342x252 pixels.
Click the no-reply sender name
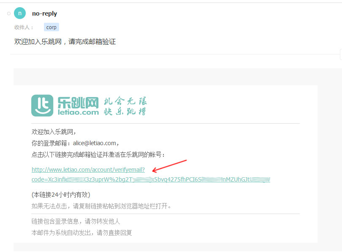point(44,14)
